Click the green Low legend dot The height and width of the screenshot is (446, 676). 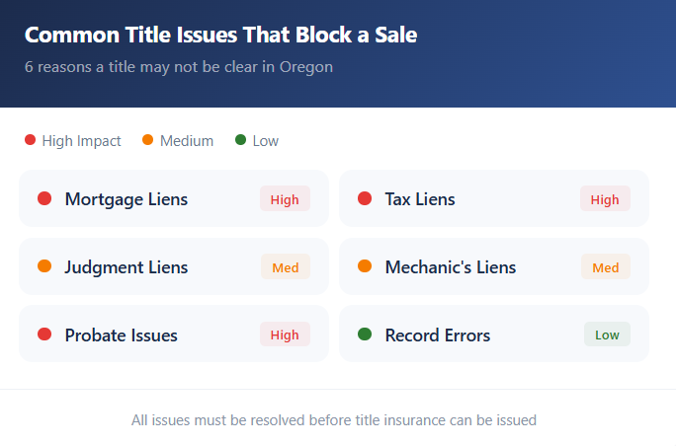[240, 141]
